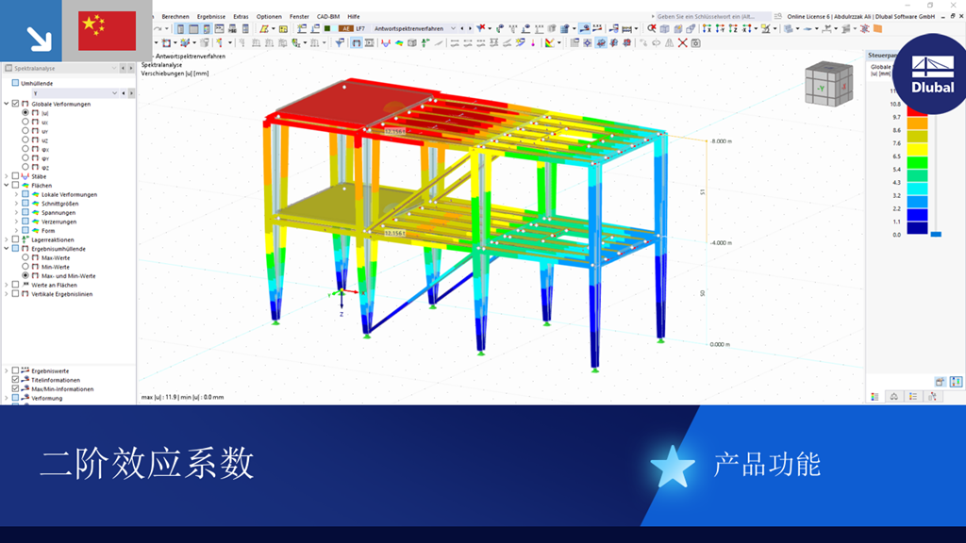Go to next load case arrow
Viewport: 966px width, 543px height.
[470, 28]
